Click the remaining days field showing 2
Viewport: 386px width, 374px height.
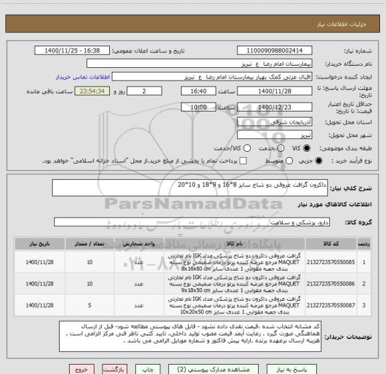(144, 91)
